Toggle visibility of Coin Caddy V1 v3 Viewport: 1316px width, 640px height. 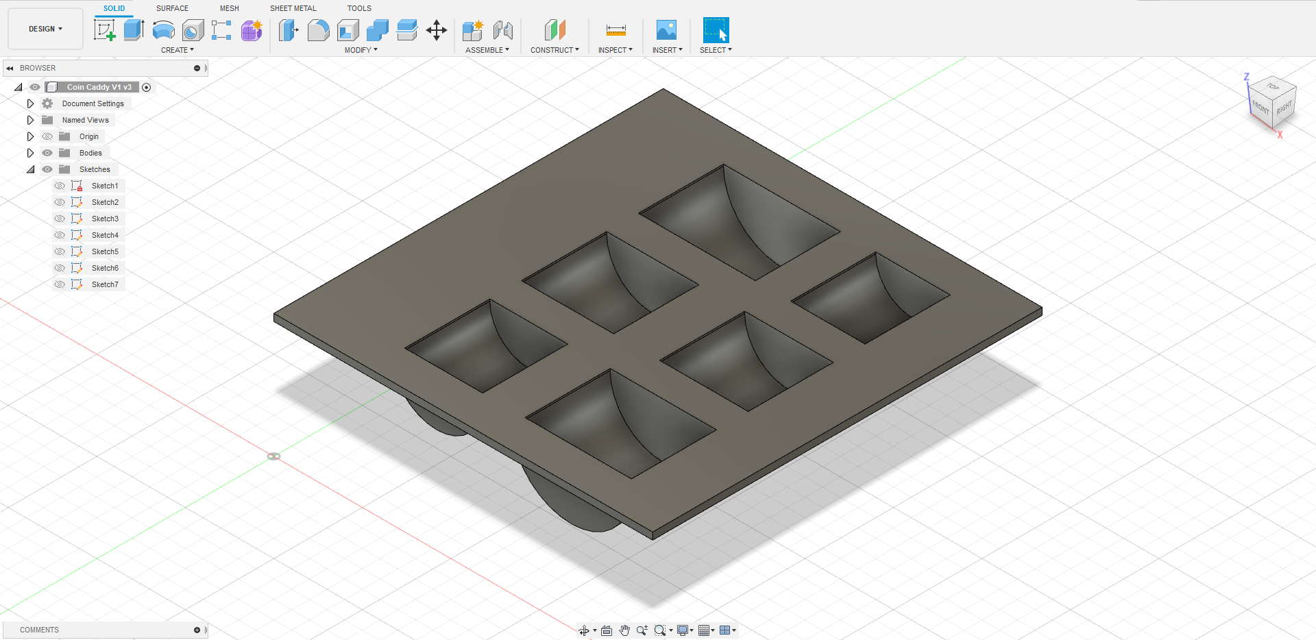tap(35, 87)
